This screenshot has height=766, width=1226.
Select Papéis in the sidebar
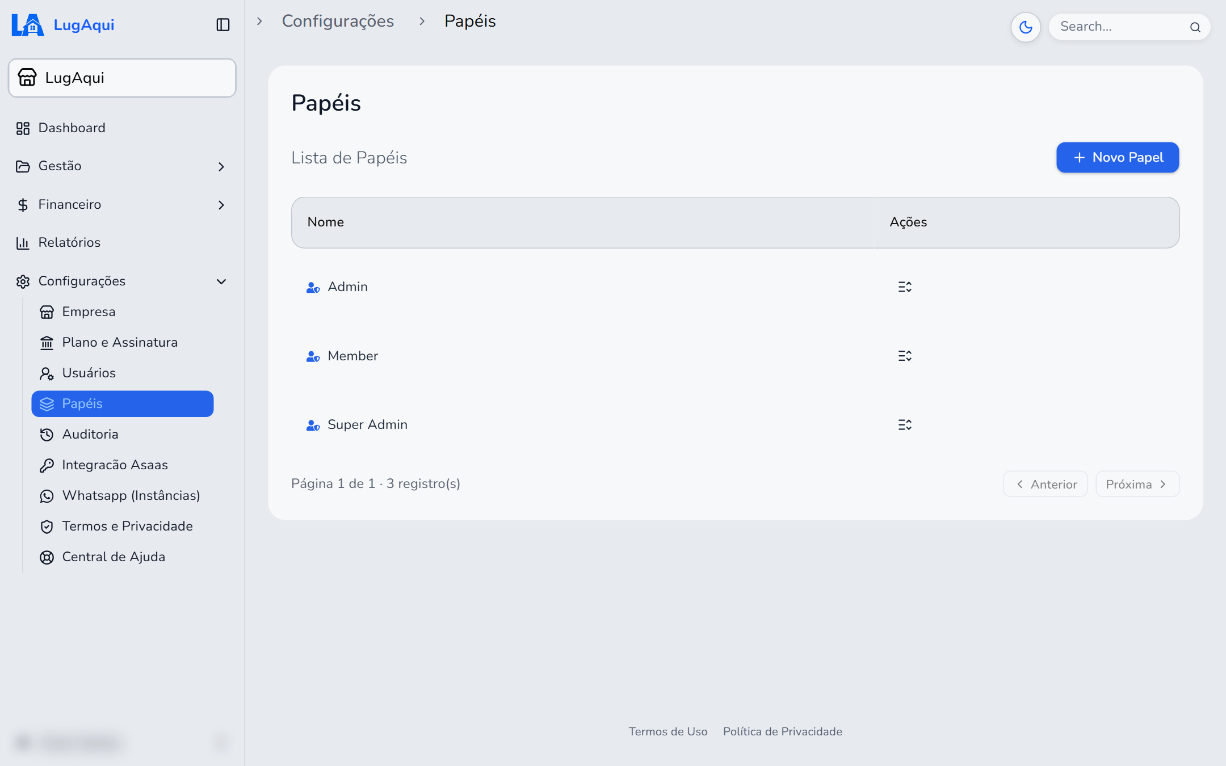122,403
